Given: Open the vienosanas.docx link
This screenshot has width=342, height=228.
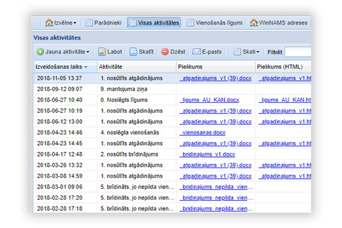Looking at the screenshot, I should (x=202, y=132).
